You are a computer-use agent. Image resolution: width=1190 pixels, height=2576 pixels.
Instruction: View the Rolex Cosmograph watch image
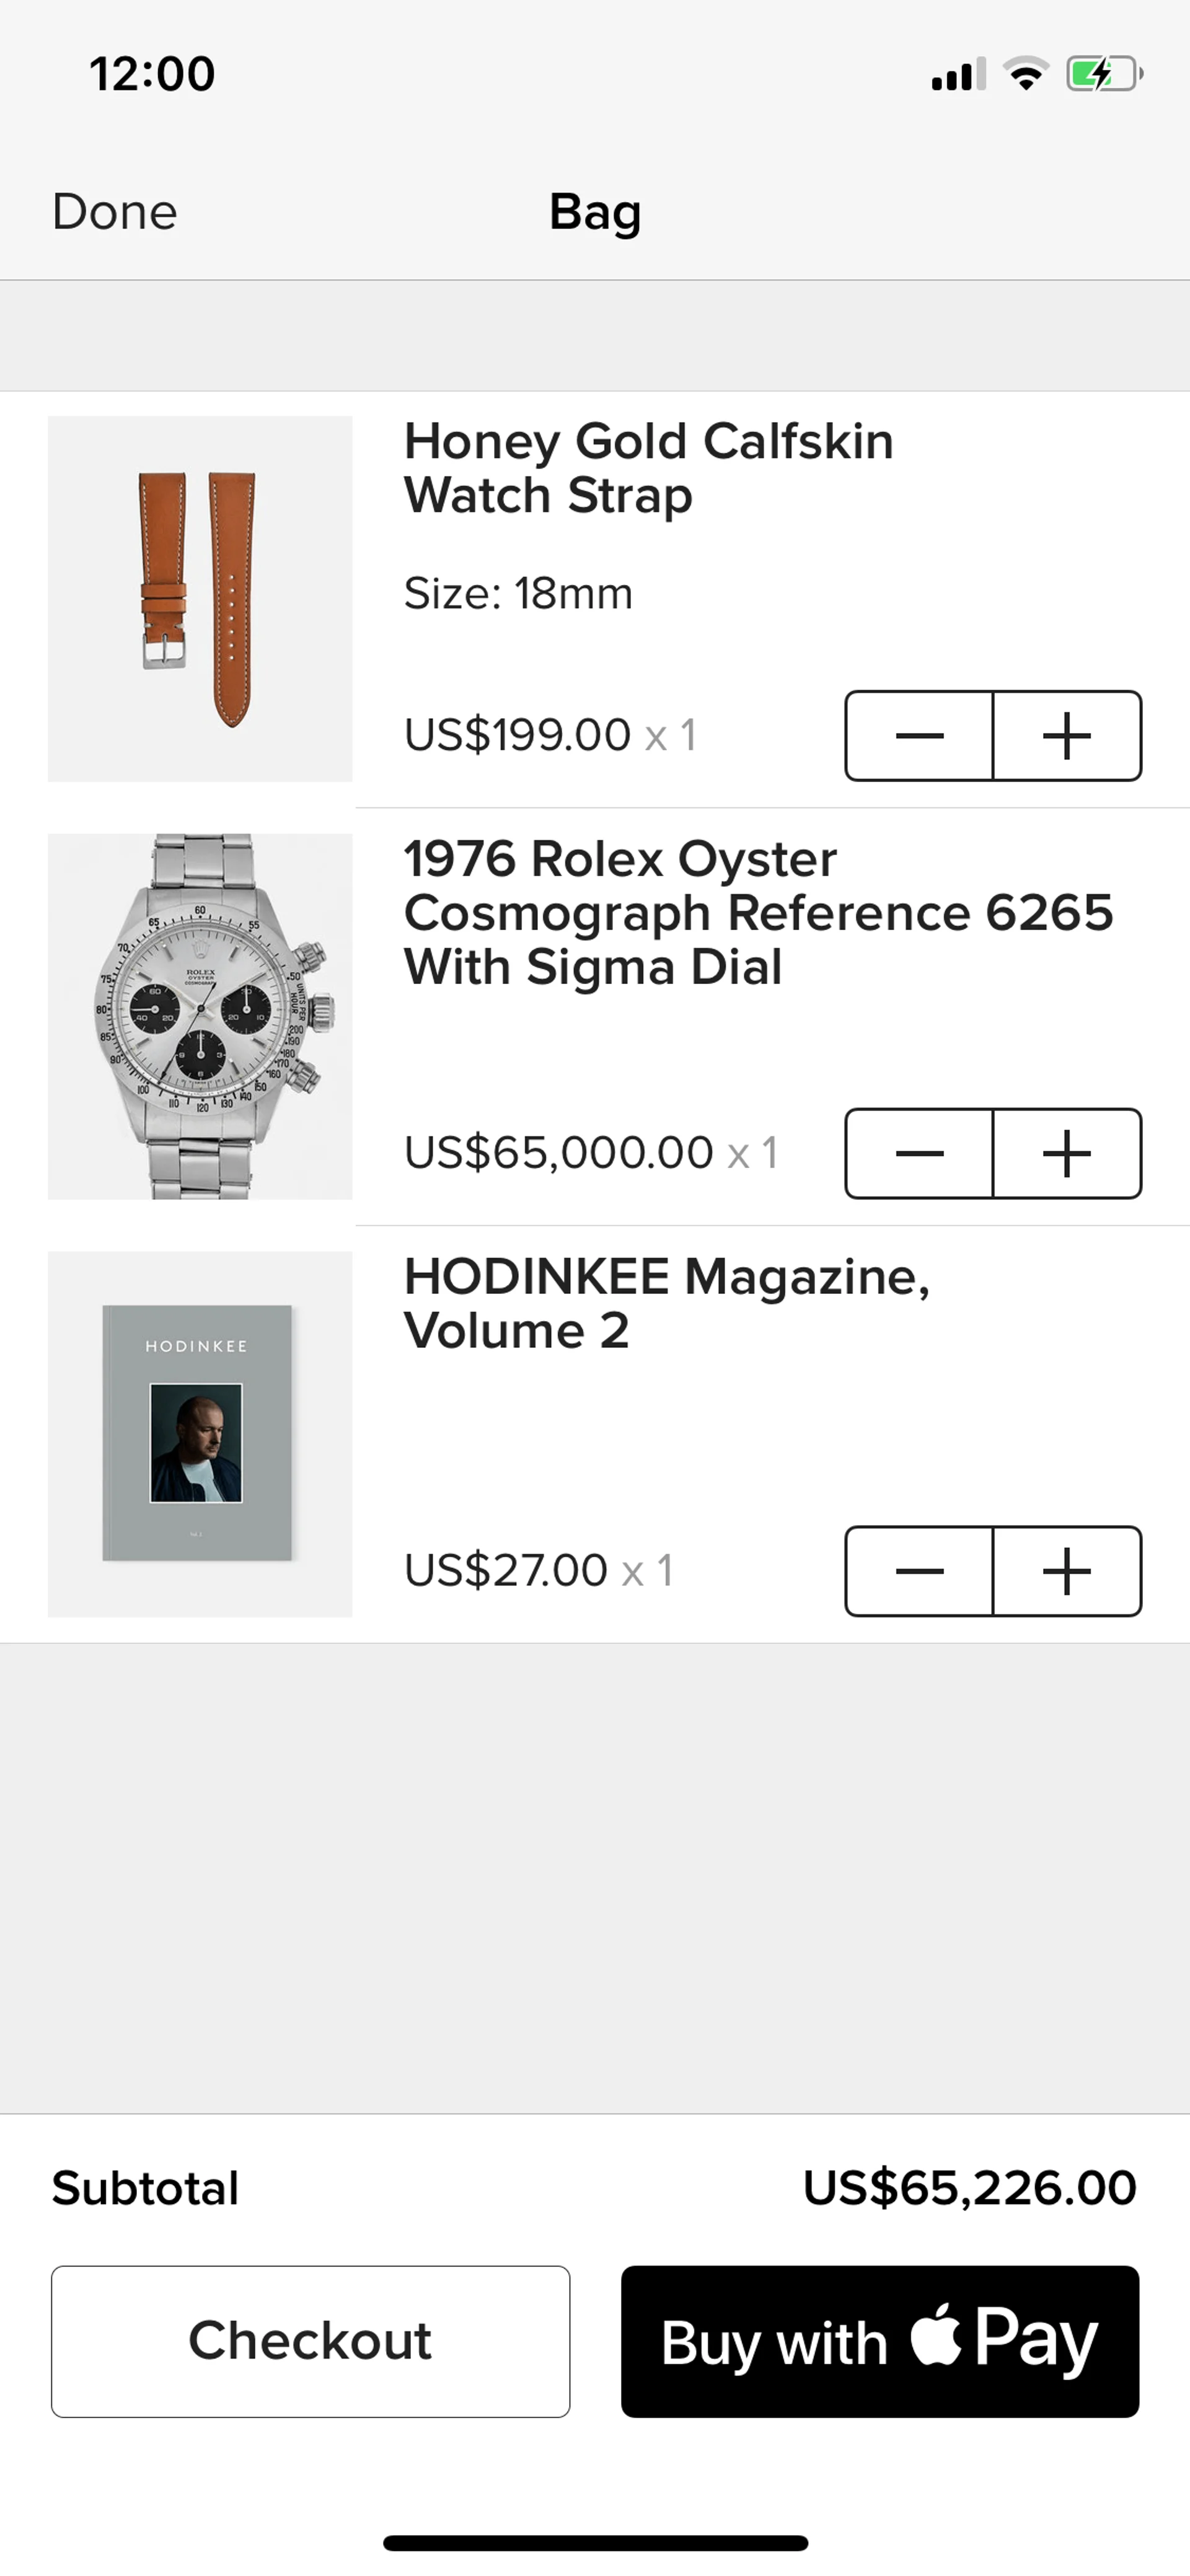(200, 1016)
